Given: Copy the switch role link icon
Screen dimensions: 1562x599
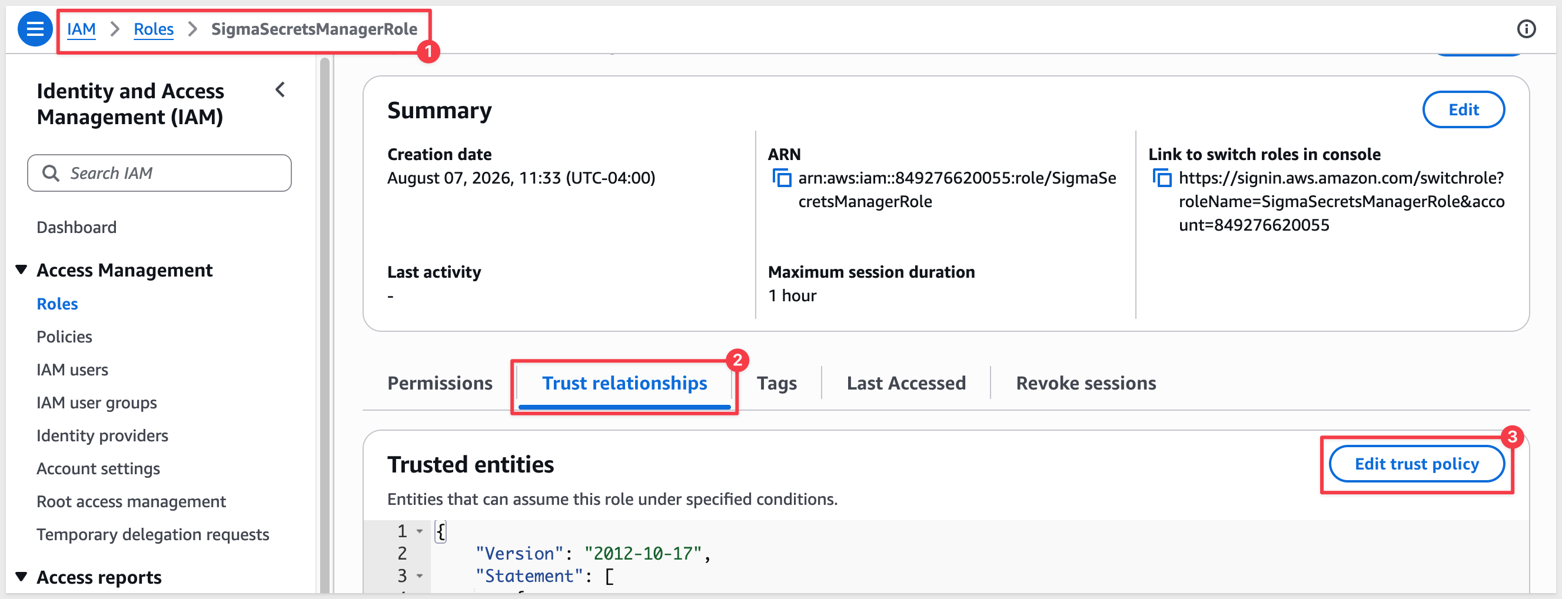Looking at the screenshot, I should 1161,178.
